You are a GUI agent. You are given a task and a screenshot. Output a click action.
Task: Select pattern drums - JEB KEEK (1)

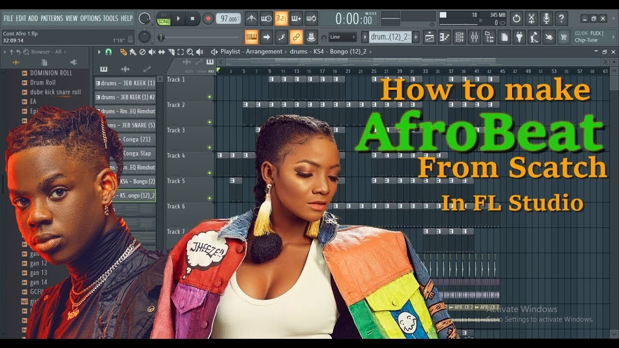125,83
